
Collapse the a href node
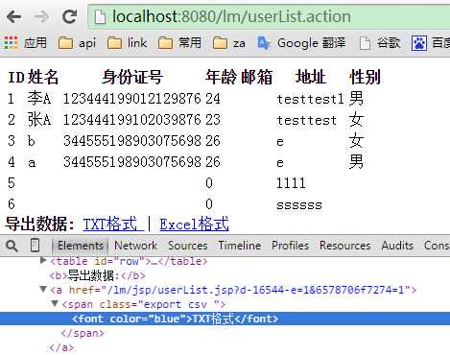coord(43,289)
